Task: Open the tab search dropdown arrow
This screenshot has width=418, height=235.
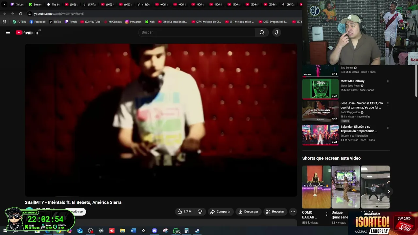Action: [x=4, y=5]
